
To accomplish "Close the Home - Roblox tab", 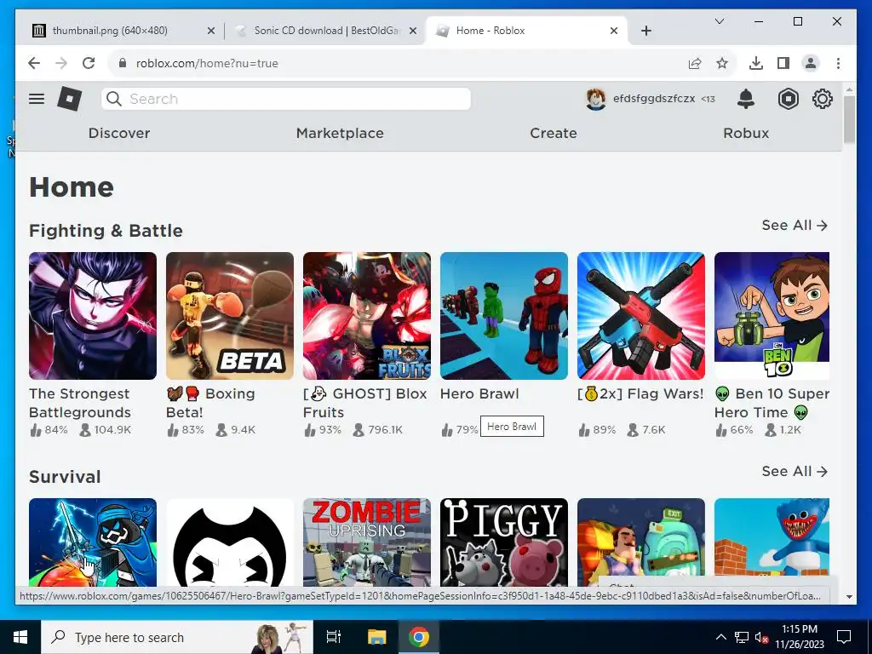I will tap(614, 32).
